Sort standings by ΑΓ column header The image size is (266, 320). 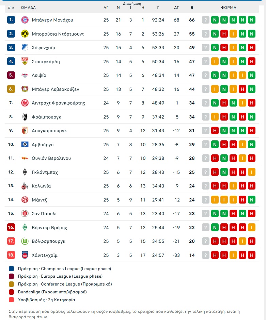pos(106,8)
